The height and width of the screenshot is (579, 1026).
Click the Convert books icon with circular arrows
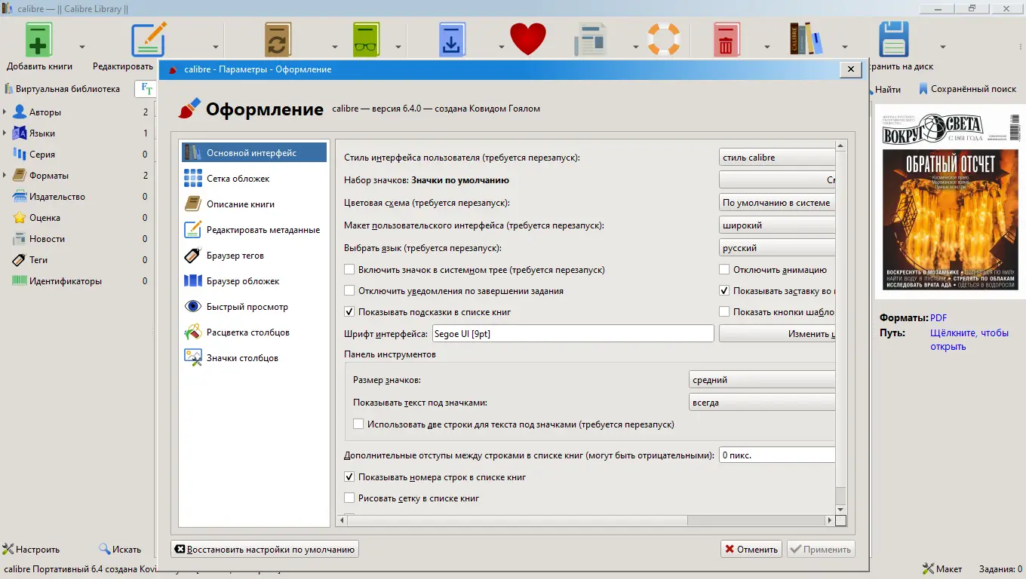[278, 39]
